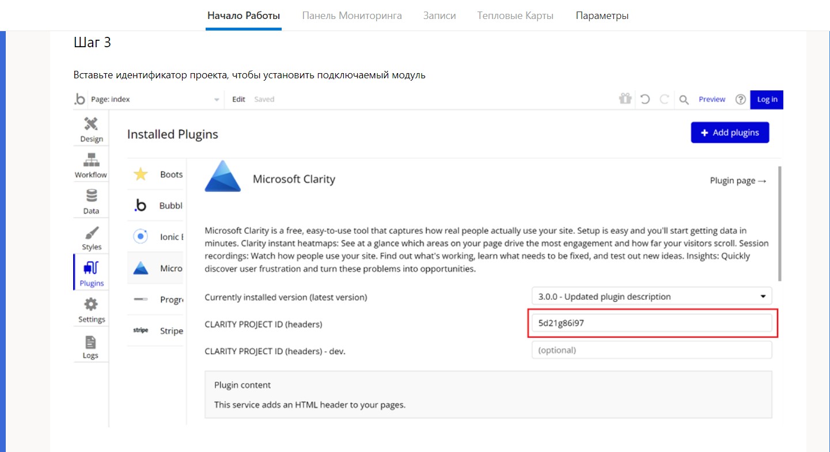Screen dimensions: 830x452
Task: Click the Вставьте идентификатор проекта instruction text
Action: 249,75
